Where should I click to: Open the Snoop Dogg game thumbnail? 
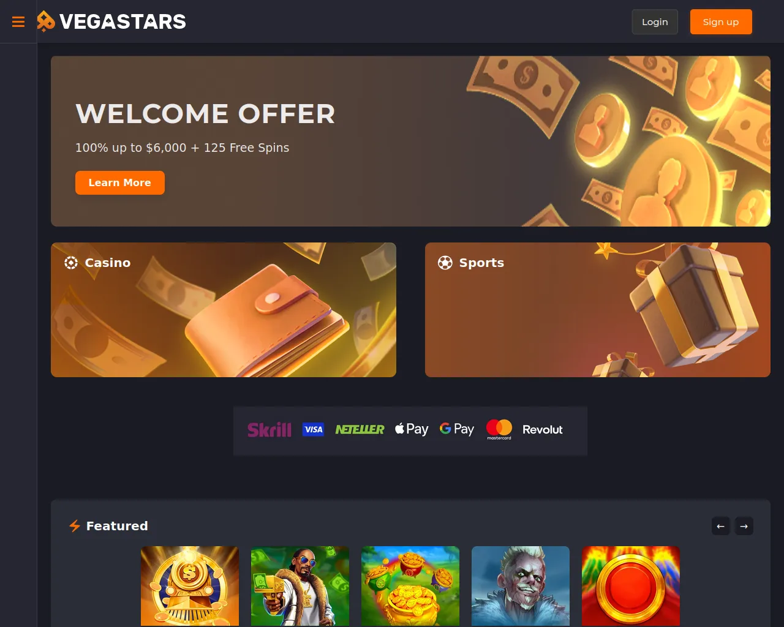click(300, 586)
